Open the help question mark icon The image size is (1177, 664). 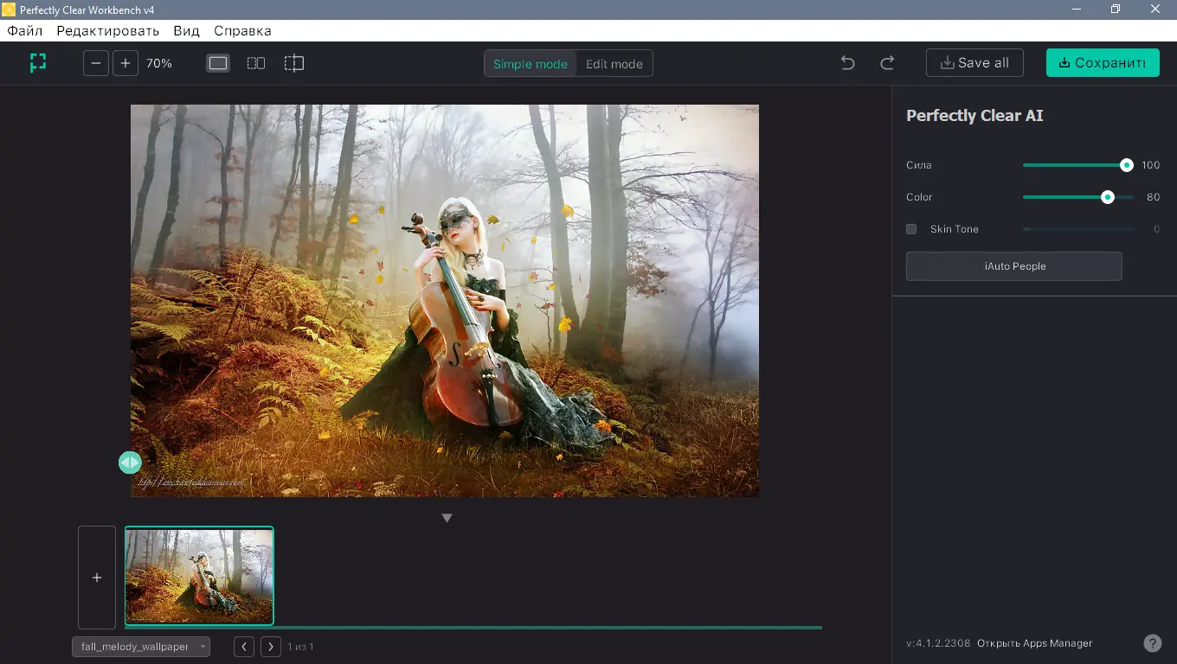(1153, 643)
